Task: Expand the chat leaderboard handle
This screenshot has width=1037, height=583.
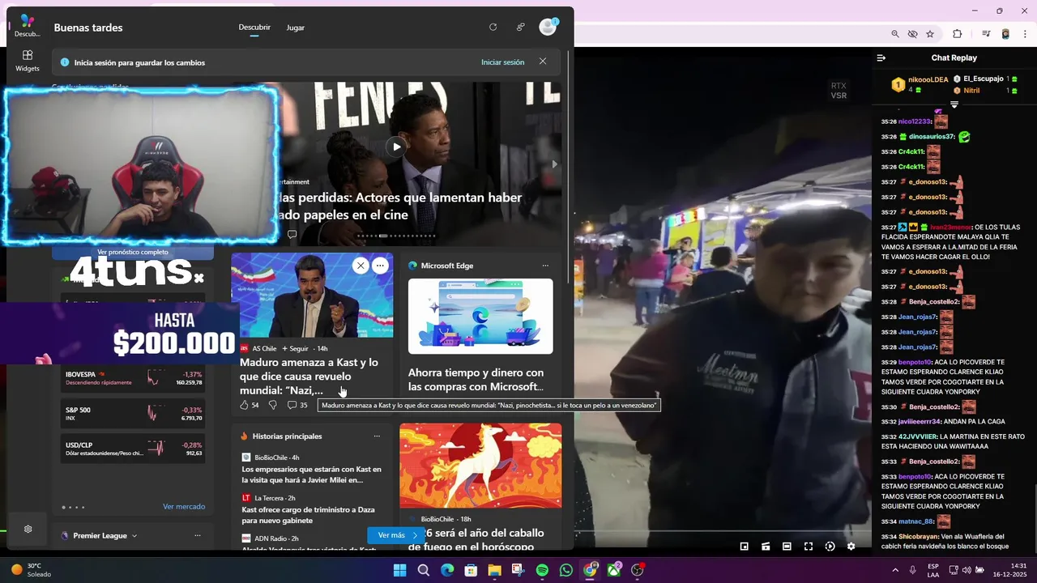Action: point(954,104)
